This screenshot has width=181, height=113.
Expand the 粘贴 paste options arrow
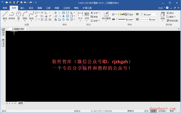(x=163, y=21)
